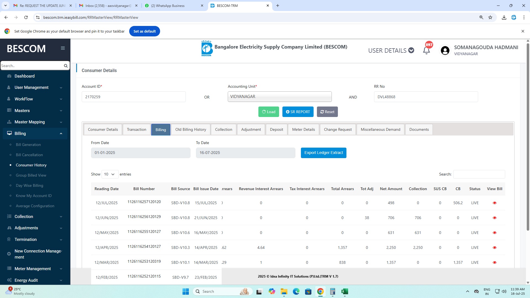Open the Accounting Unit VIDYANAGAR dropdown

pyautogui.click(x=280, y=97)
